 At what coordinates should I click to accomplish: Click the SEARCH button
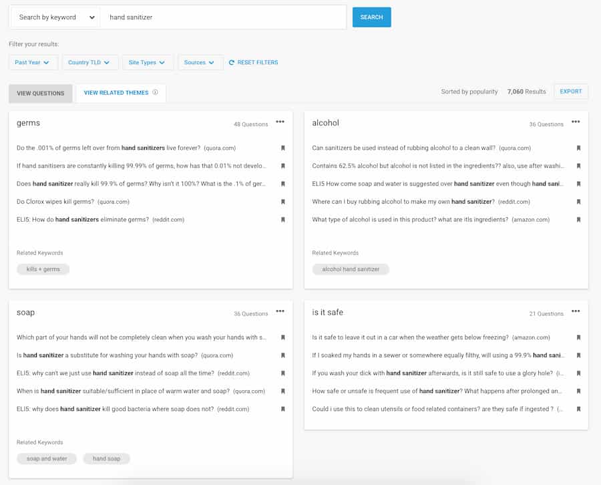371,17
